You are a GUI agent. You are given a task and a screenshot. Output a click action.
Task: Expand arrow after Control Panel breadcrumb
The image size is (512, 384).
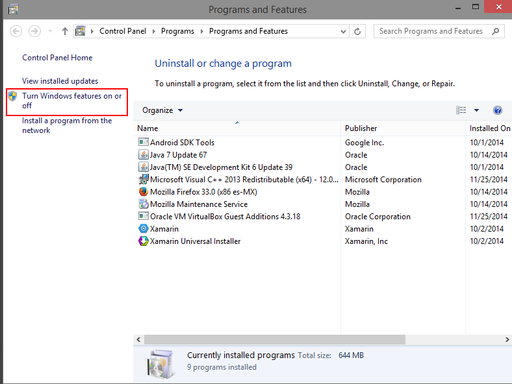[x=153, y=31]
